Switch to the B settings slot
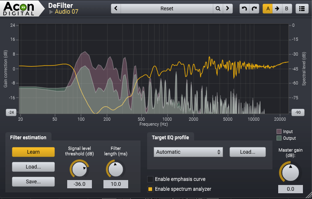The image size is (312, 199). point(286,9)
